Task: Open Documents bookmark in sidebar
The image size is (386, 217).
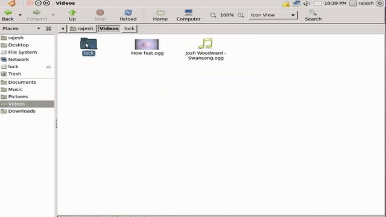Action: (x=27, y=82)
